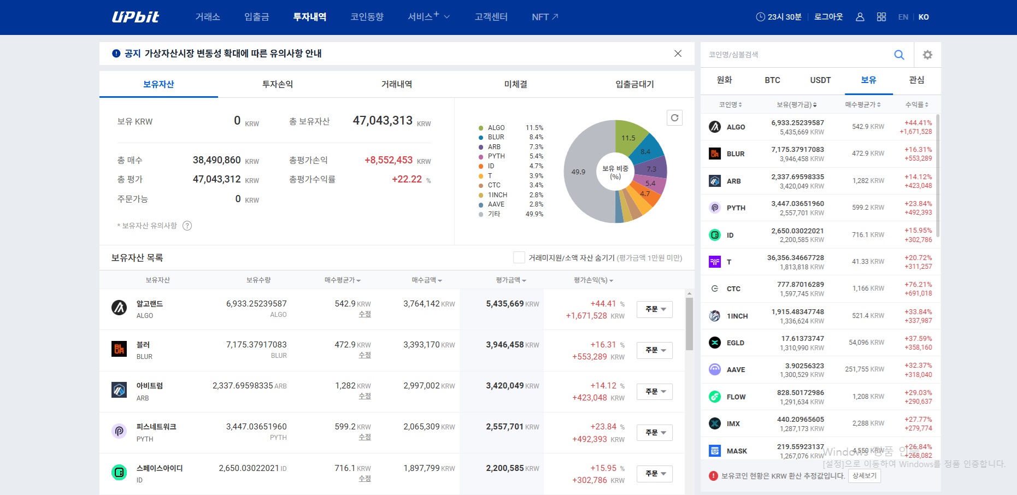Switch to the 투자손익 tab
Screen dimensions: 1017x495
point(278,84)
